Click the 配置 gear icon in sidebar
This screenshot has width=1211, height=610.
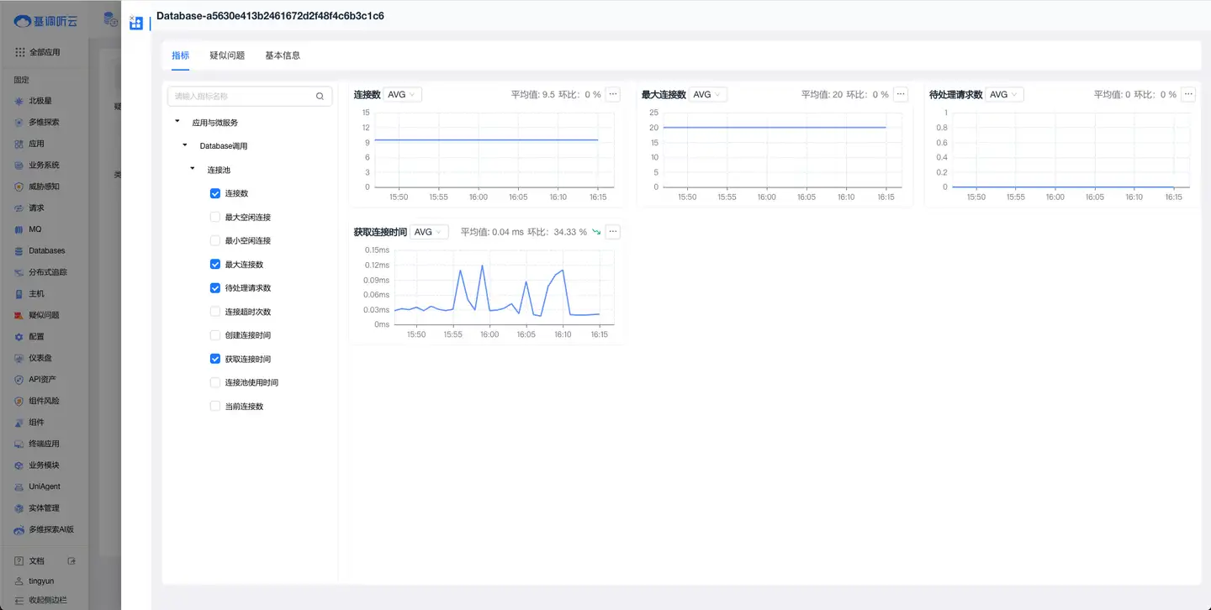pos(19,336)
